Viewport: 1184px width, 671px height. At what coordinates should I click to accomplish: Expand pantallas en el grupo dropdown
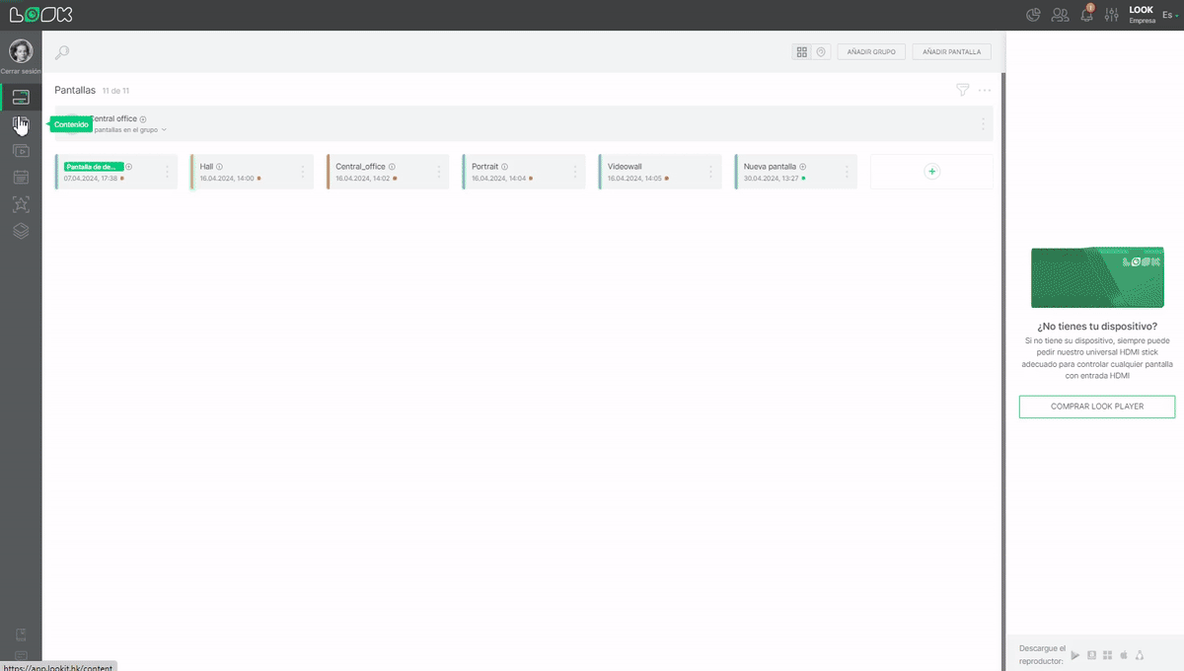click(128, 130)
